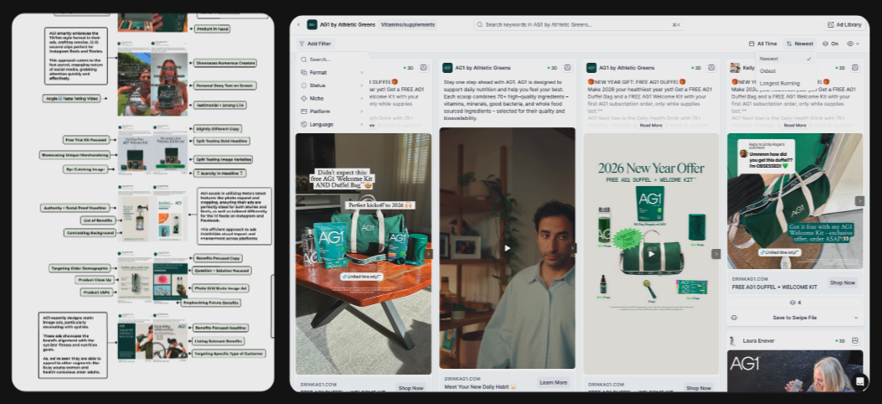
Task: Focus the Search keywords in AG1 field
Action: click(x=579, y=25)
